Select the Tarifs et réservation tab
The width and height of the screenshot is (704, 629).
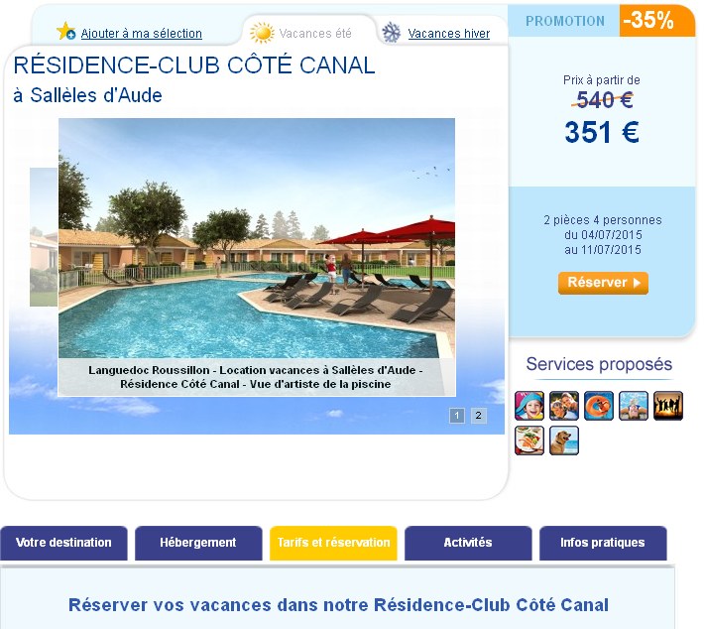click(333, 543)
